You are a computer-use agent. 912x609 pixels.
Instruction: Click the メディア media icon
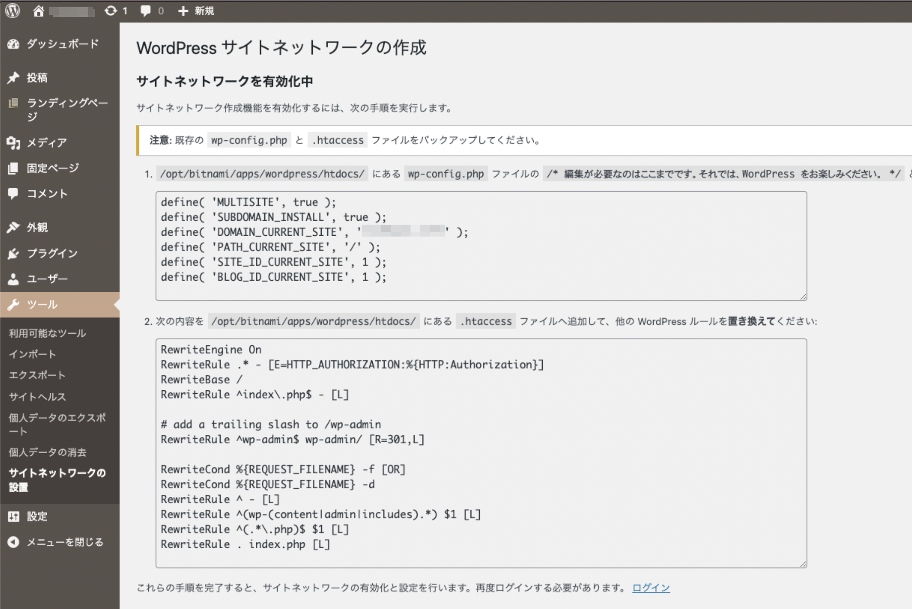[x=13, y=143]
